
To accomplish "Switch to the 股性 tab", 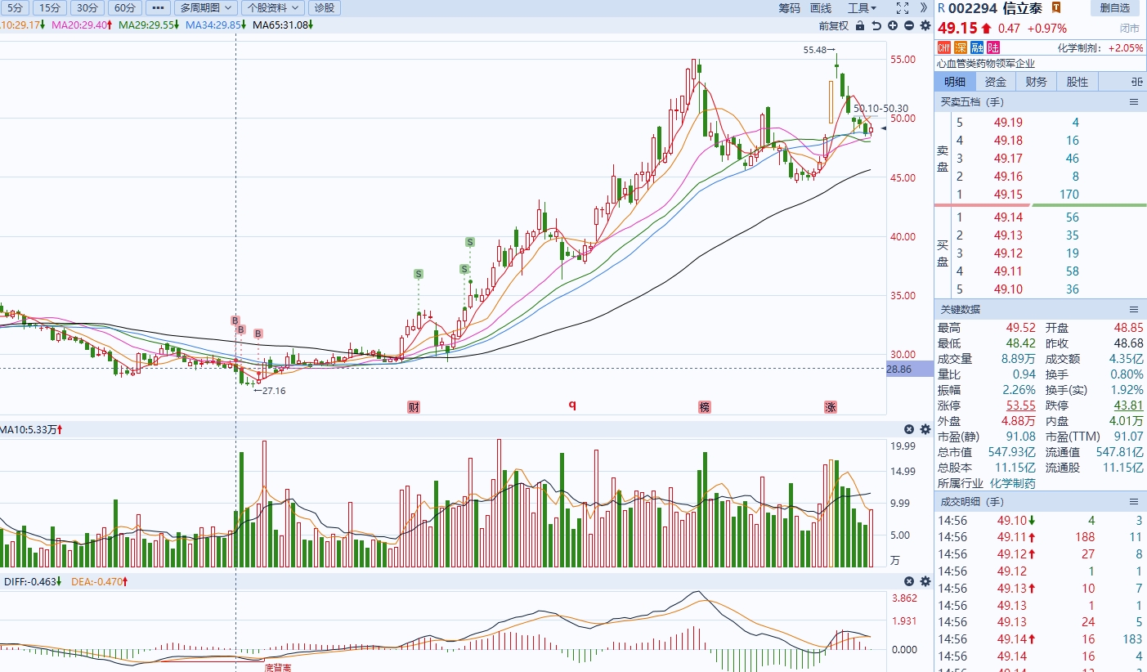I will 1078,82.
